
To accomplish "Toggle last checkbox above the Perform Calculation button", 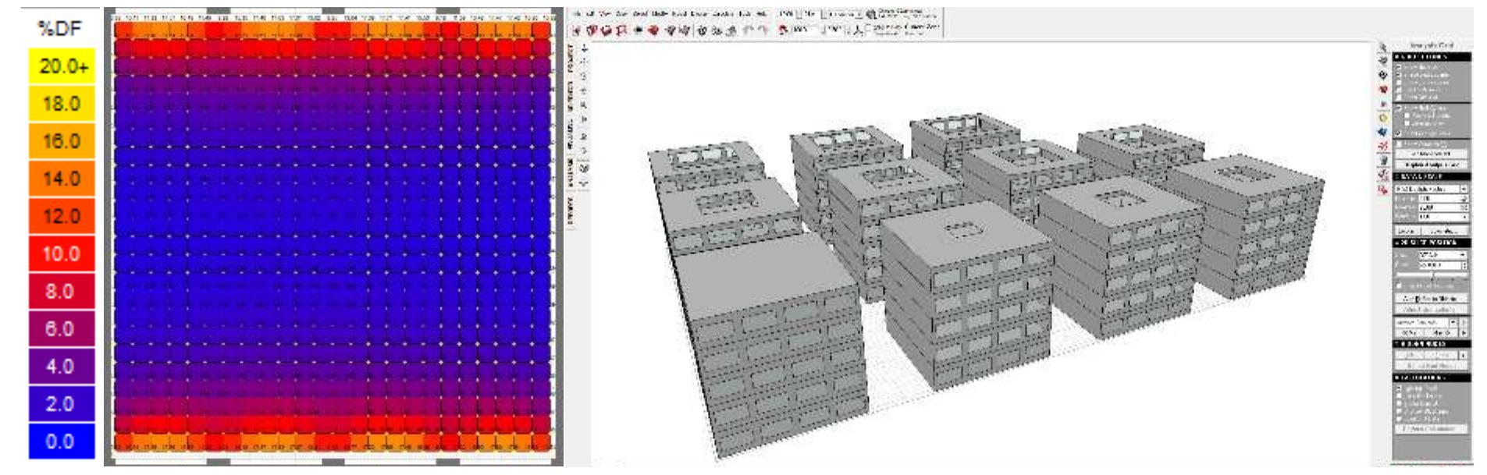I will click(1400, 420).
